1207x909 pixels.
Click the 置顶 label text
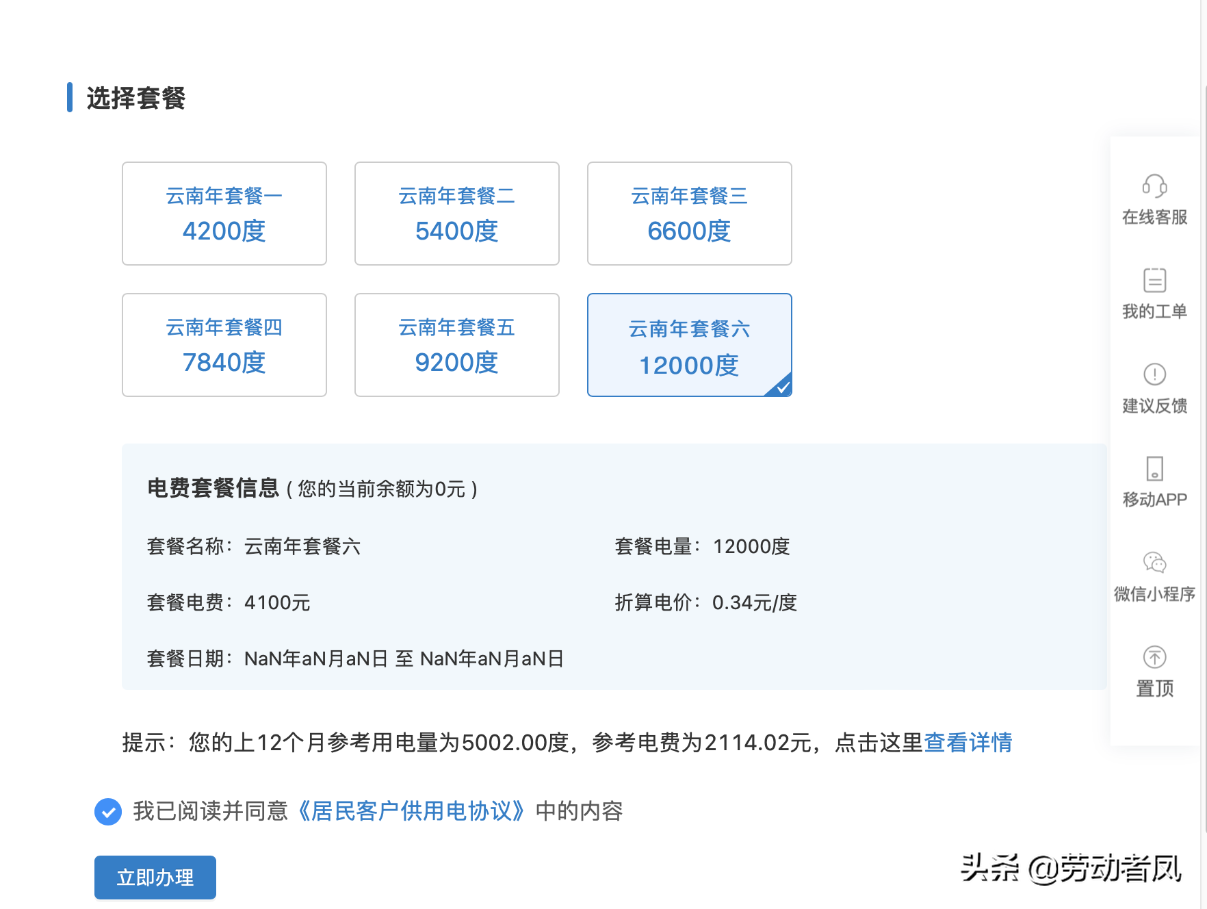tap(1154, 689)
